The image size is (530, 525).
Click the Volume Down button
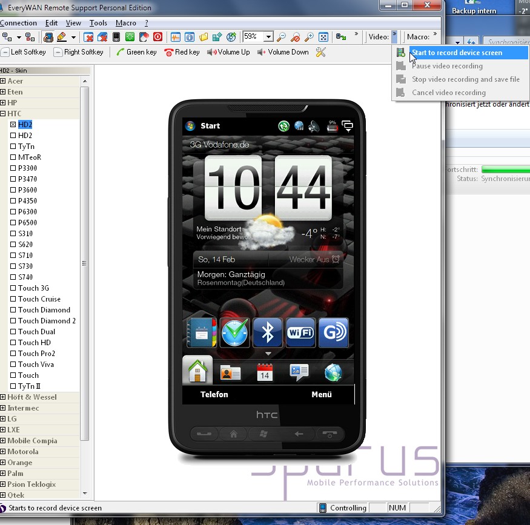coord(283,52)
